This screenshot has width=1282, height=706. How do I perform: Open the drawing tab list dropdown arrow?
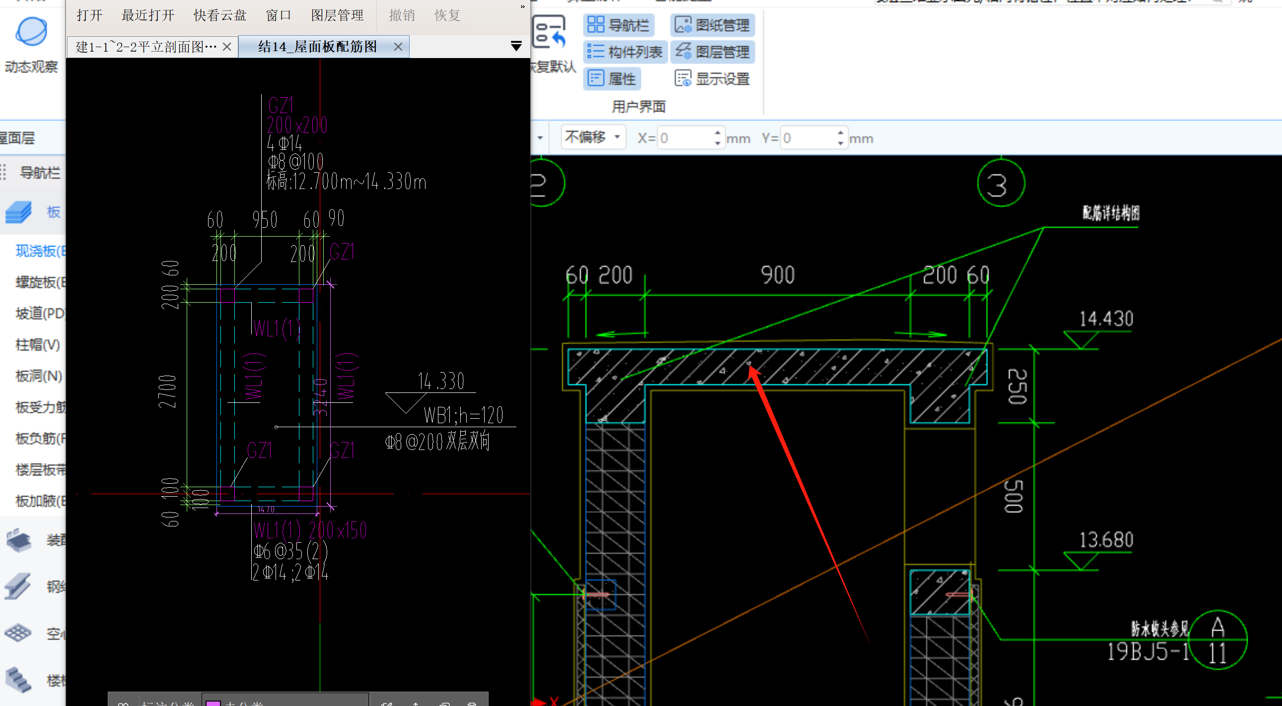516,46
